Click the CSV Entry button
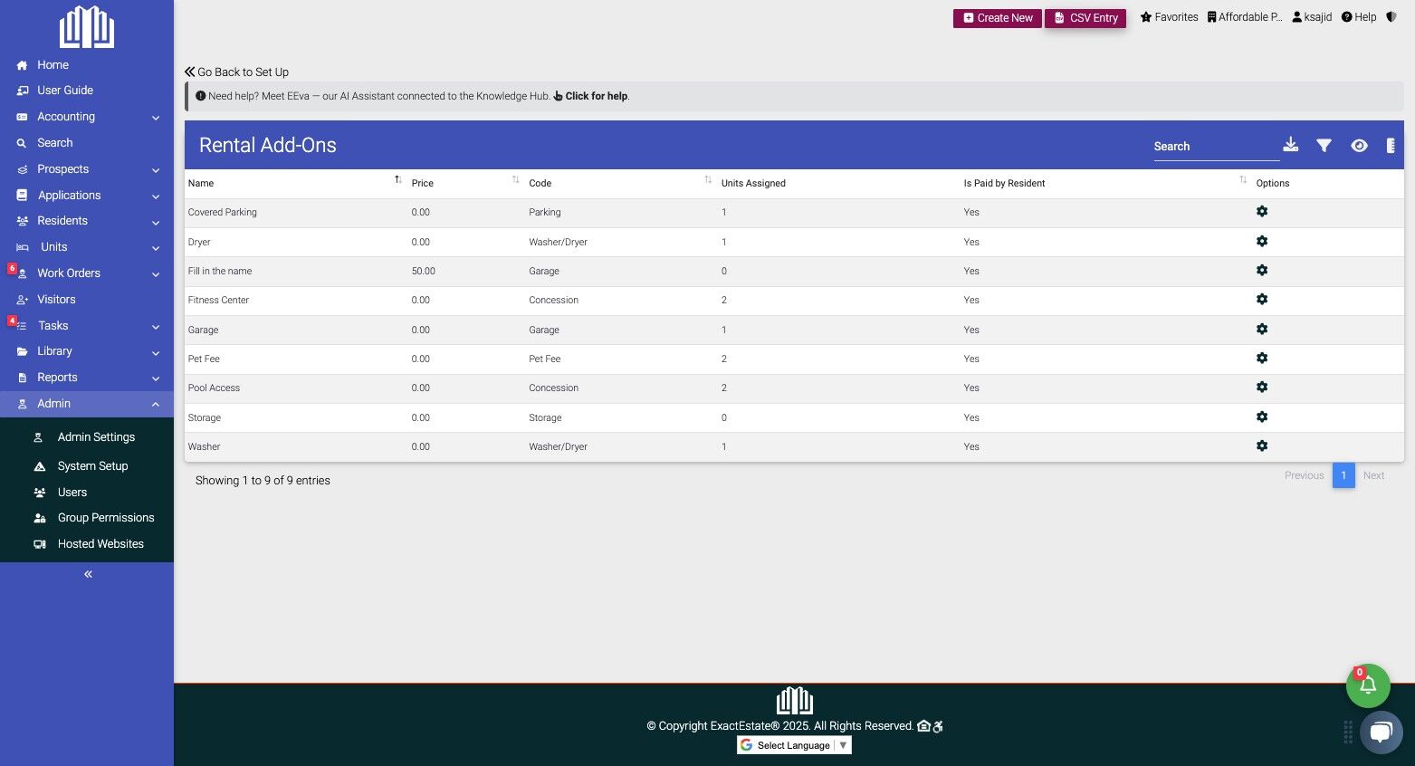 [x=1085, y=18]
